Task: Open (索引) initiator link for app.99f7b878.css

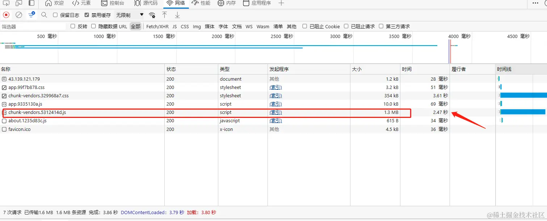Action: click(x=276, y=87)
